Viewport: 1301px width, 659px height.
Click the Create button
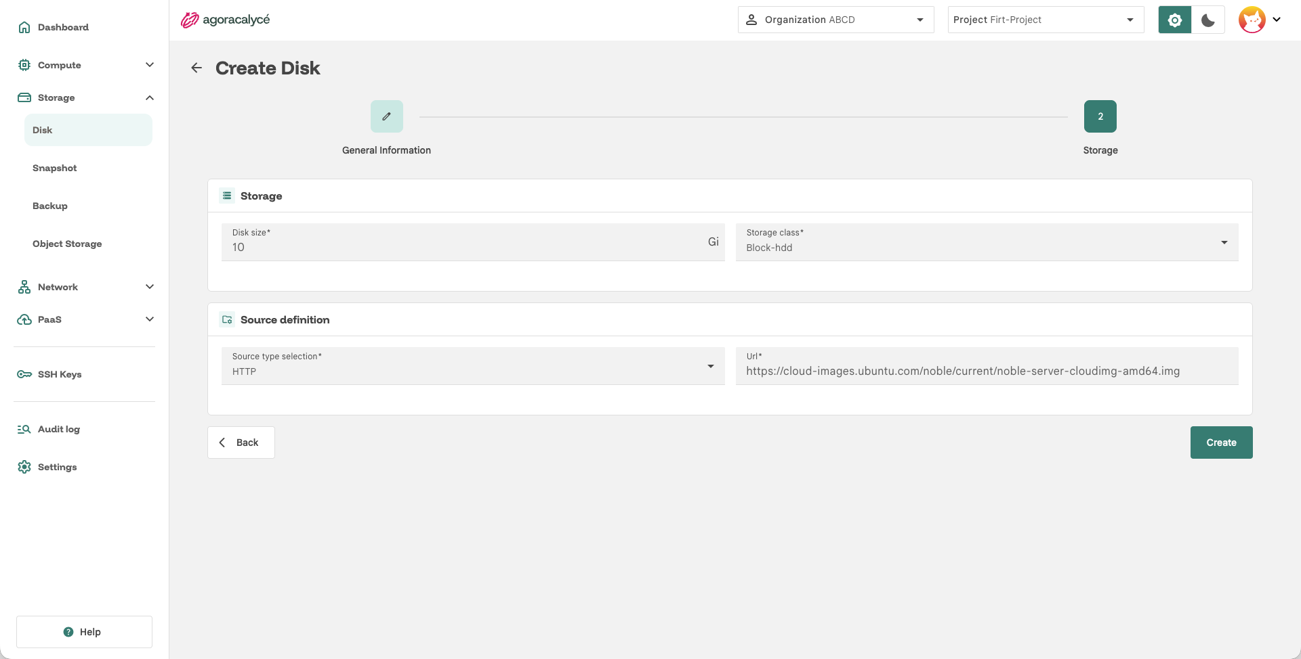[x=1221, y=442]
